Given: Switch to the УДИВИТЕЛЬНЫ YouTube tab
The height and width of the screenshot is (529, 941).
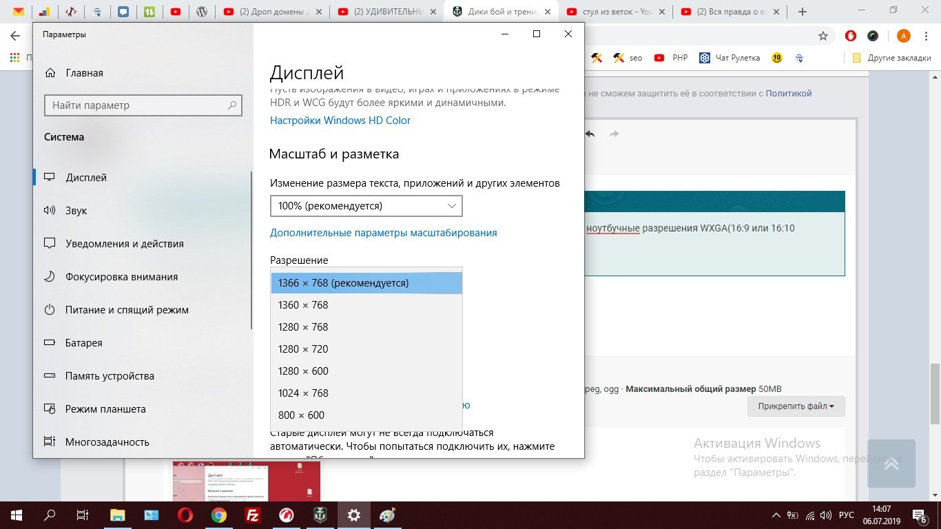Looking at the screenshot, I should [385, 12].
